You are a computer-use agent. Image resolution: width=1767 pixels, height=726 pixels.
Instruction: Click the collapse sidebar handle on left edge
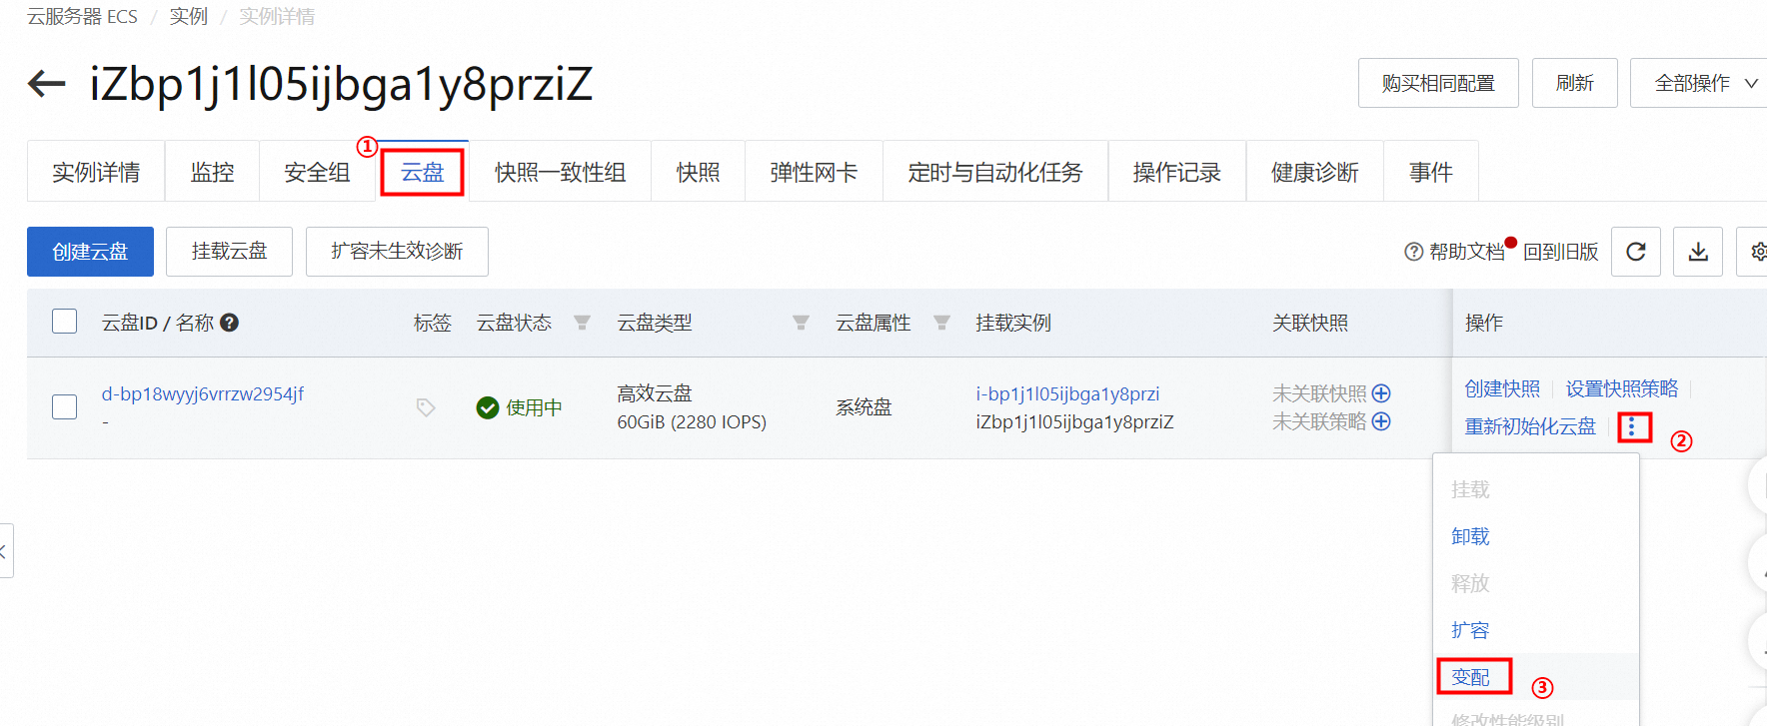click(5, 551)
